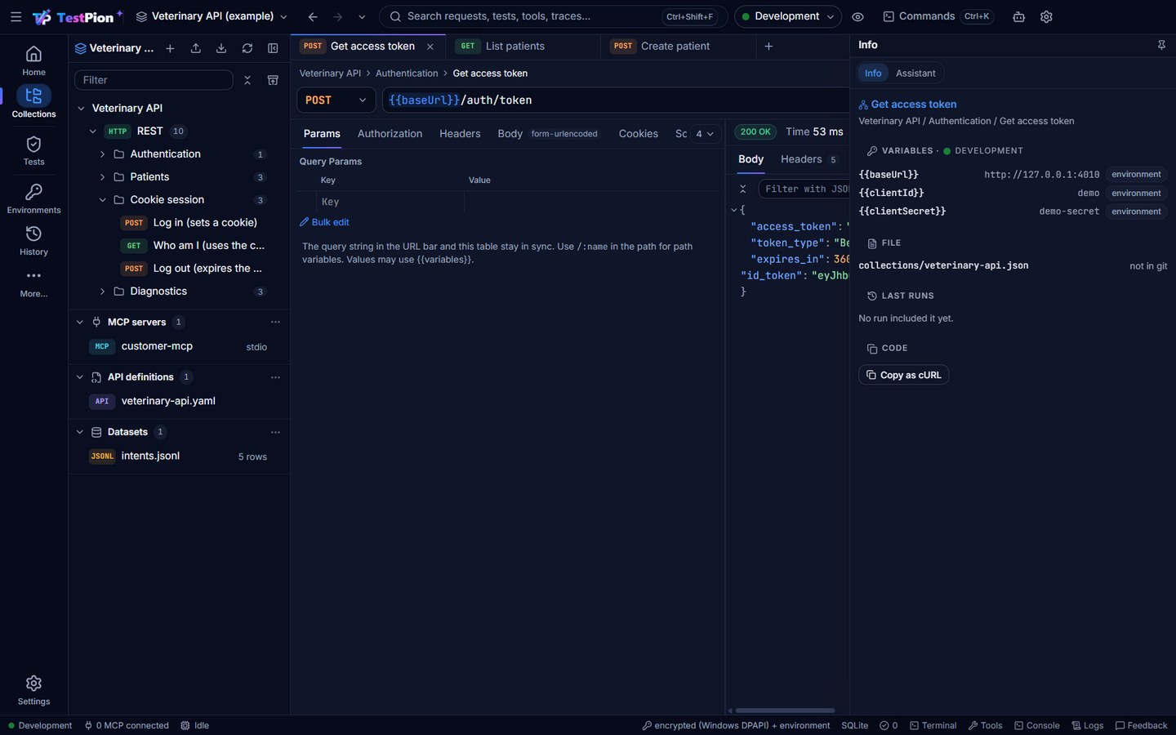This screenshot has width=1176, height=735.
Task: Click the collections Filter input field
Action: click(154, 80)
